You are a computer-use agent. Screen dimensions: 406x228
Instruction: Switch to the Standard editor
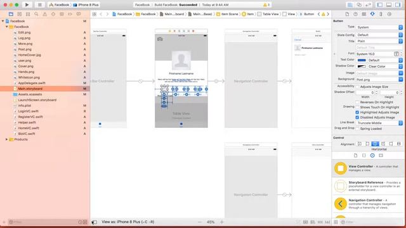tap(350, 4)
